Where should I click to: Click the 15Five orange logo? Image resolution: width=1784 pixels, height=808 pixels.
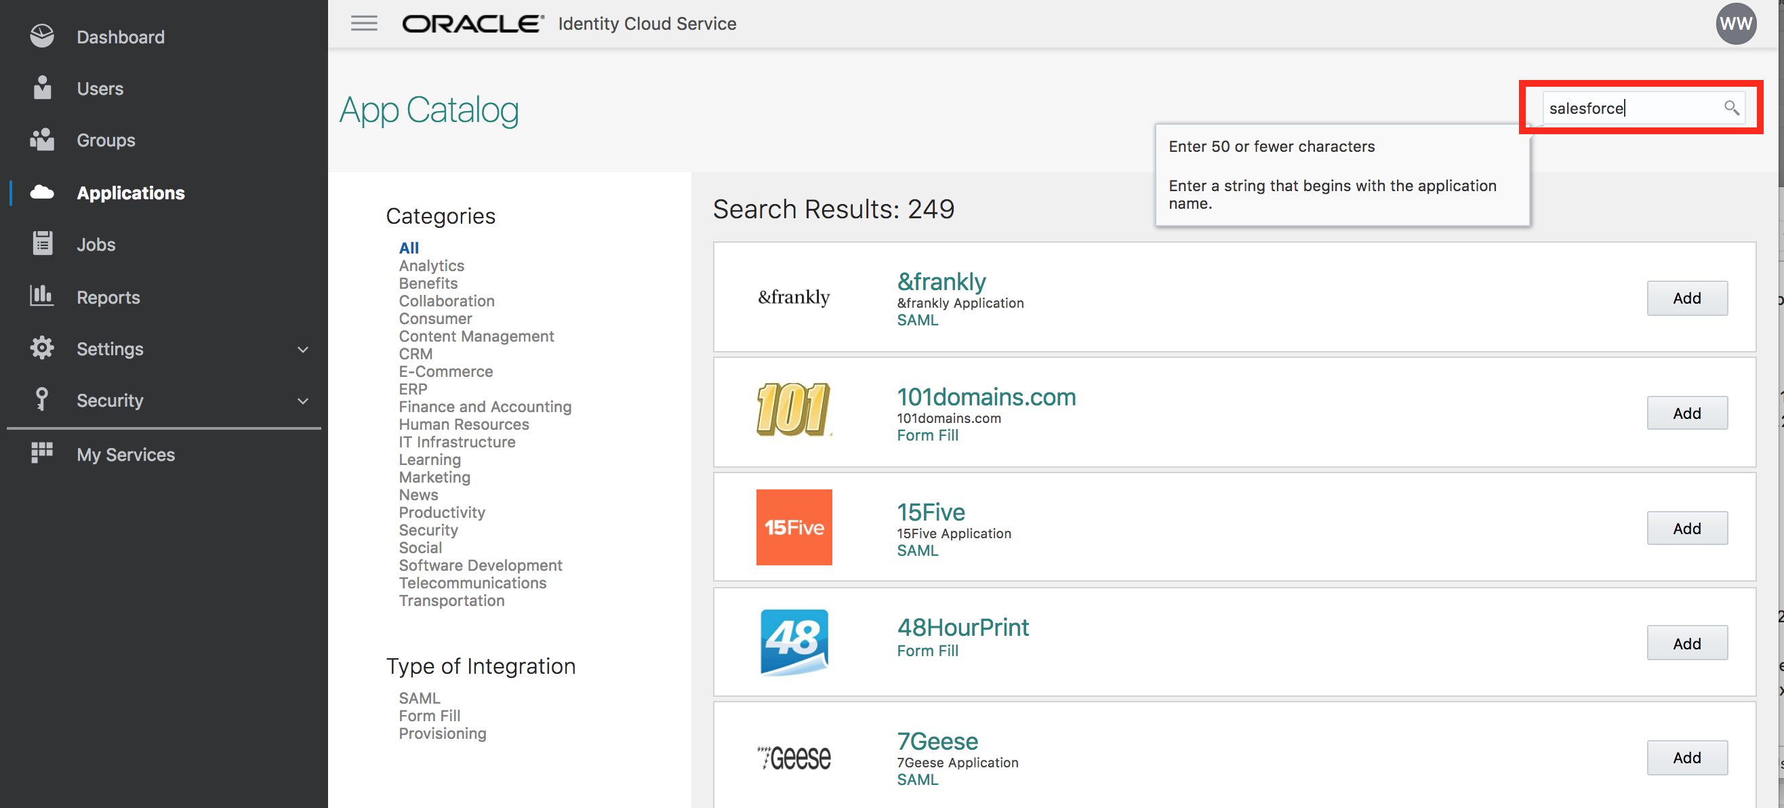pyautogui.click(x=794, y=527)
